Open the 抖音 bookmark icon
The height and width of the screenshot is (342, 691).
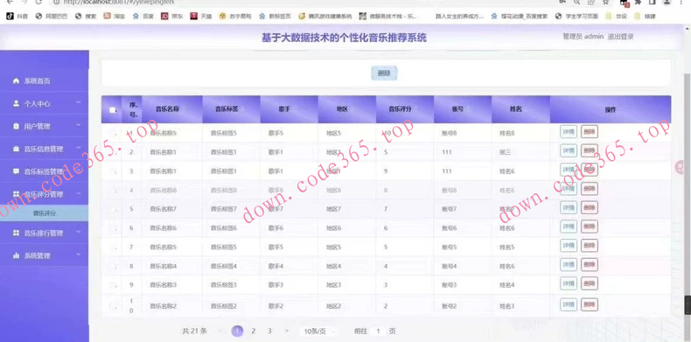[10, 17]
